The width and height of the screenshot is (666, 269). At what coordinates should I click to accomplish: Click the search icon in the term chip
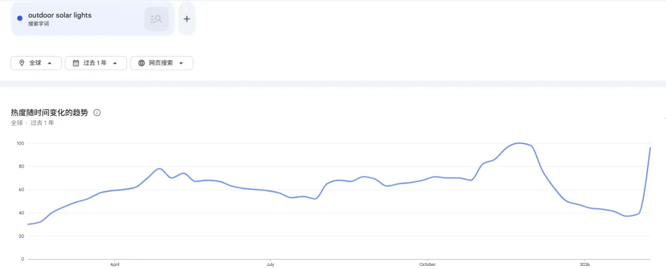coord(157,19)
